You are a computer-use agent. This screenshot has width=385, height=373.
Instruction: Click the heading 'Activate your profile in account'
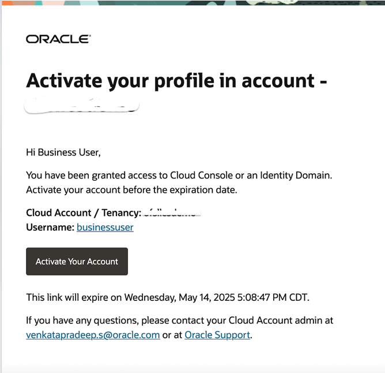176,81
